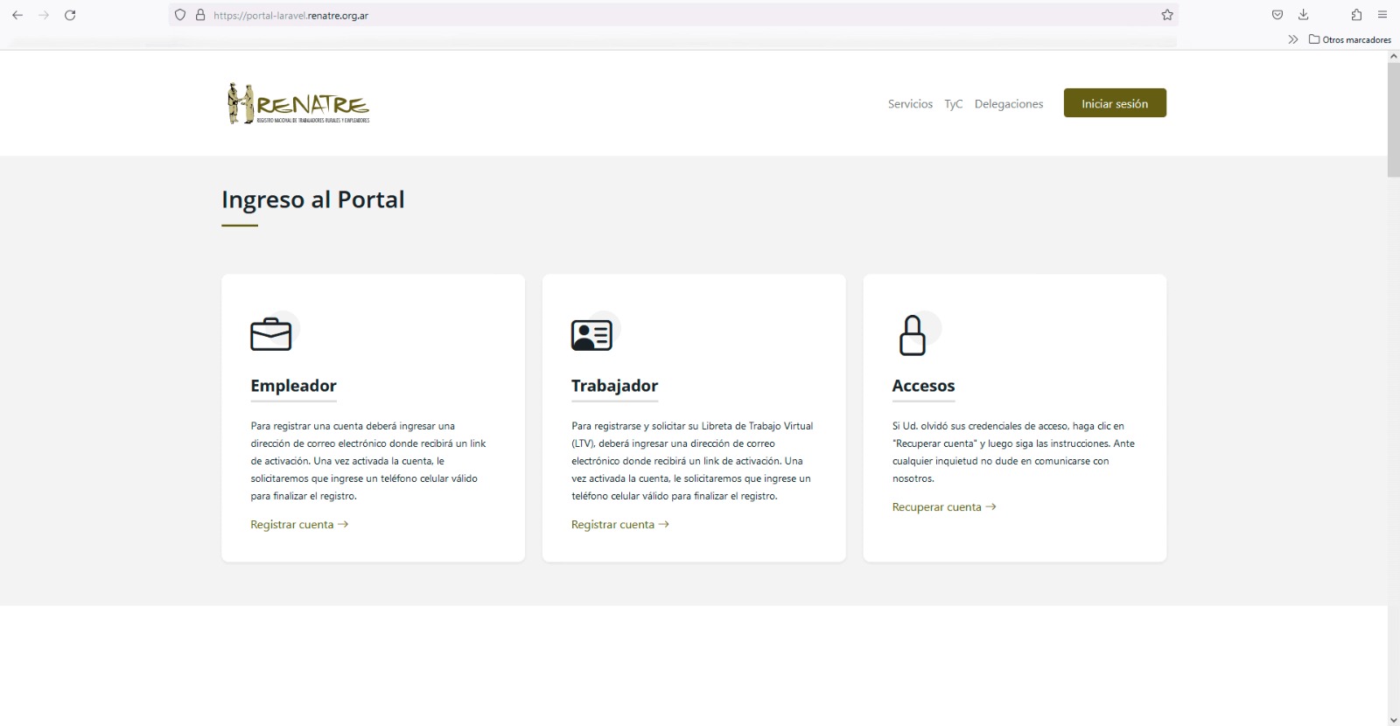Open the Otros marcadores folder
The height and width of the screenshot is (726, 1400).
[1350, 39]
